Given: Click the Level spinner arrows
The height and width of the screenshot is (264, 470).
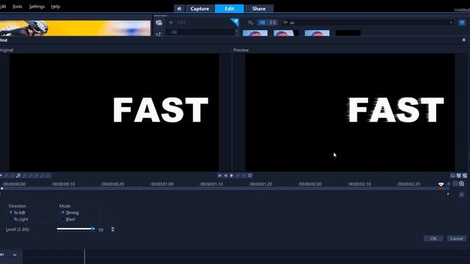Looking at the screenshot, I should click(112, 230).
